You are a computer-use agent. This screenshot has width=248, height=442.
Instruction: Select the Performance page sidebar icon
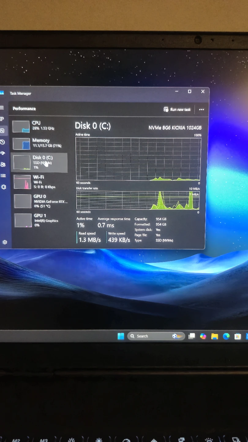click(2, 131)
